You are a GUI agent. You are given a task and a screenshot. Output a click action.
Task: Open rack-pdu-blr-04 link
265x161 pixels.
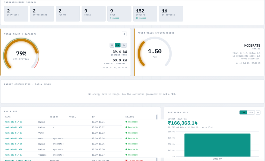(13, 138)
